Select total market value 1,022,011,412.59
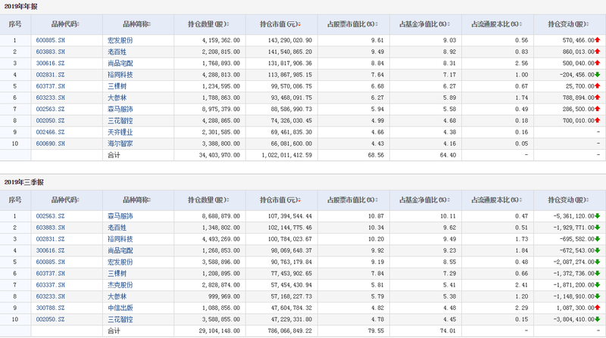The height and width of the screenshot is (338, 606). pyautogui.click(x=287, y=155)
